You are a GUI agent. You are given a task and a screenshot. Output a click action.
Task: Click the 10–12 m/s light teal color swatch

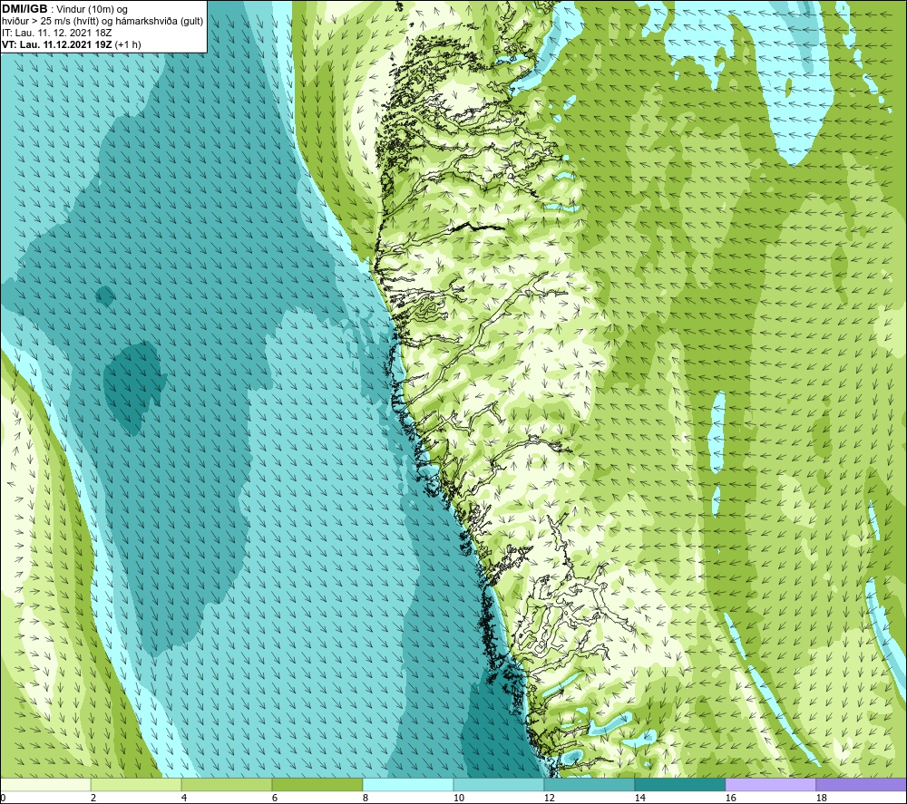[499, 785]
